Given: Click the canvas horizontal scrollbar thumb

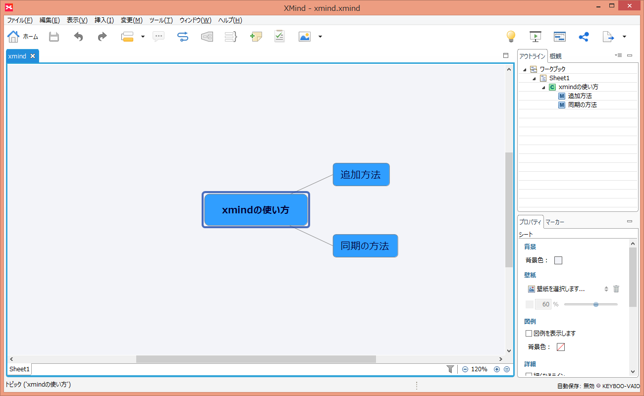Looking at the screenshot, I should point(256,359).
